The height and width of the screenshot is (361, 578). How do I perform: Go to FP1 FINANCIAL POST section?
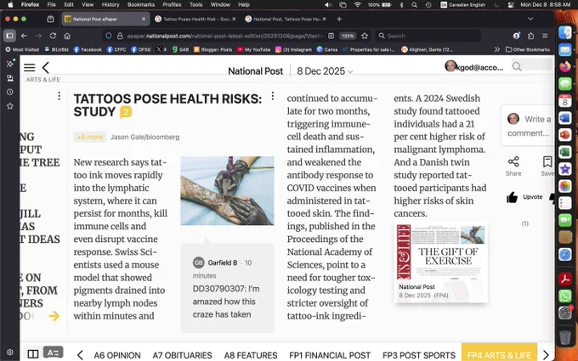point(330,355)
